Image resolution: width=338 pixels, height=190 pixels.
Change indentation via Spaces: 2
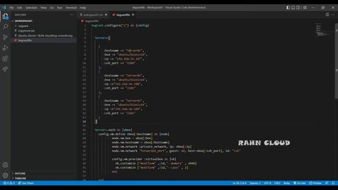point(255,183)
